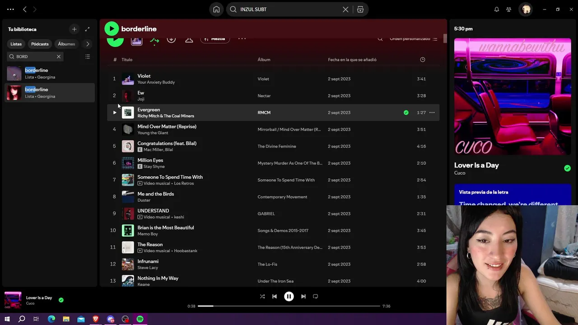This screenshot has width=578, height=325.
Task: Open Lover Is a Day title in side panel
Action: [476, 165]
